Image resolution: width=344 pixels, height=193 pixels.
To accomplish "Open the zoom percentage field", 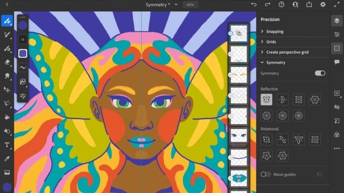I will click(x=190, y=4).
